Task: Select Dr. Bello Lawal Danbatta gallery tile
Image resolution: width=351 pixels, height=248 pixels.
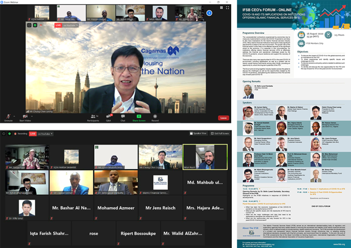Action: (116, 182)
